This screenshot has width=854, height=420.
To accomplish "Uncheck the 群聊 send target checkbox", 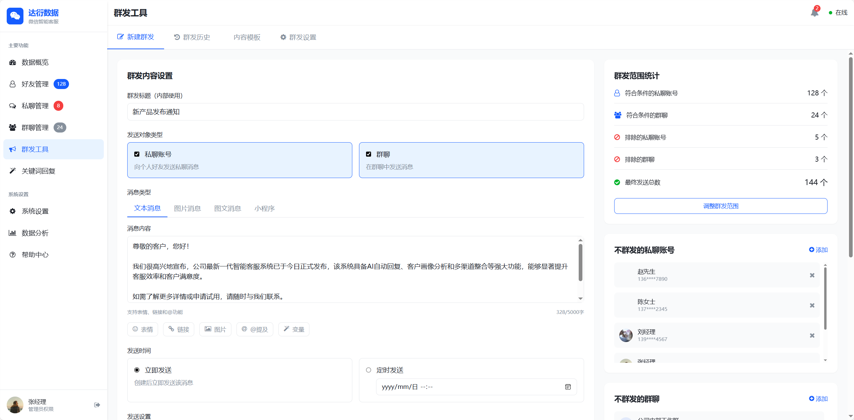I will coord(368,154).
